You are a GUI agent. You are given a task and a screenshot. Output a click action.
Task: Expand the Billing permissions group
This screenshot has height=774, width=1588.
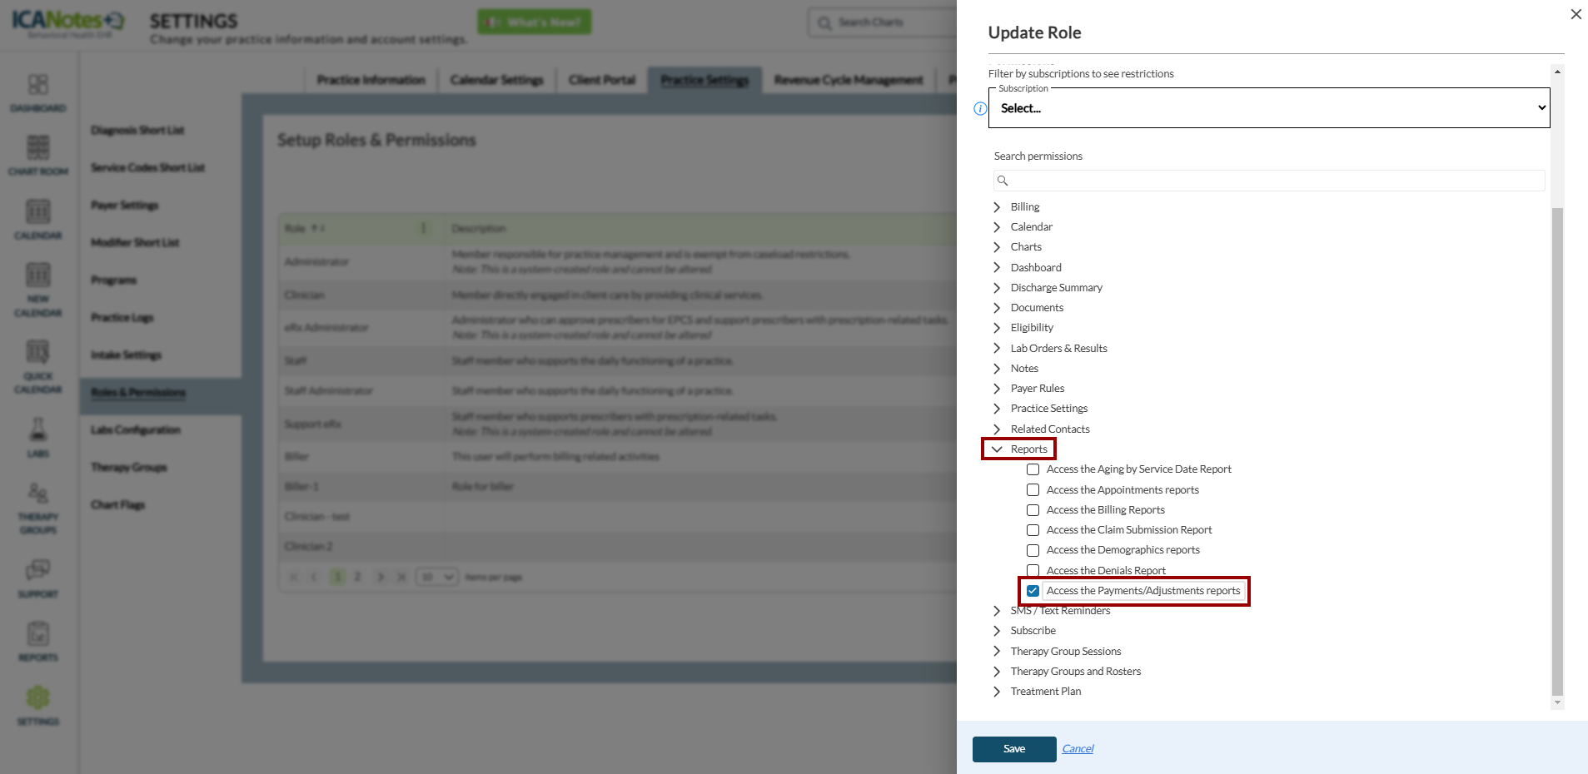997,207
